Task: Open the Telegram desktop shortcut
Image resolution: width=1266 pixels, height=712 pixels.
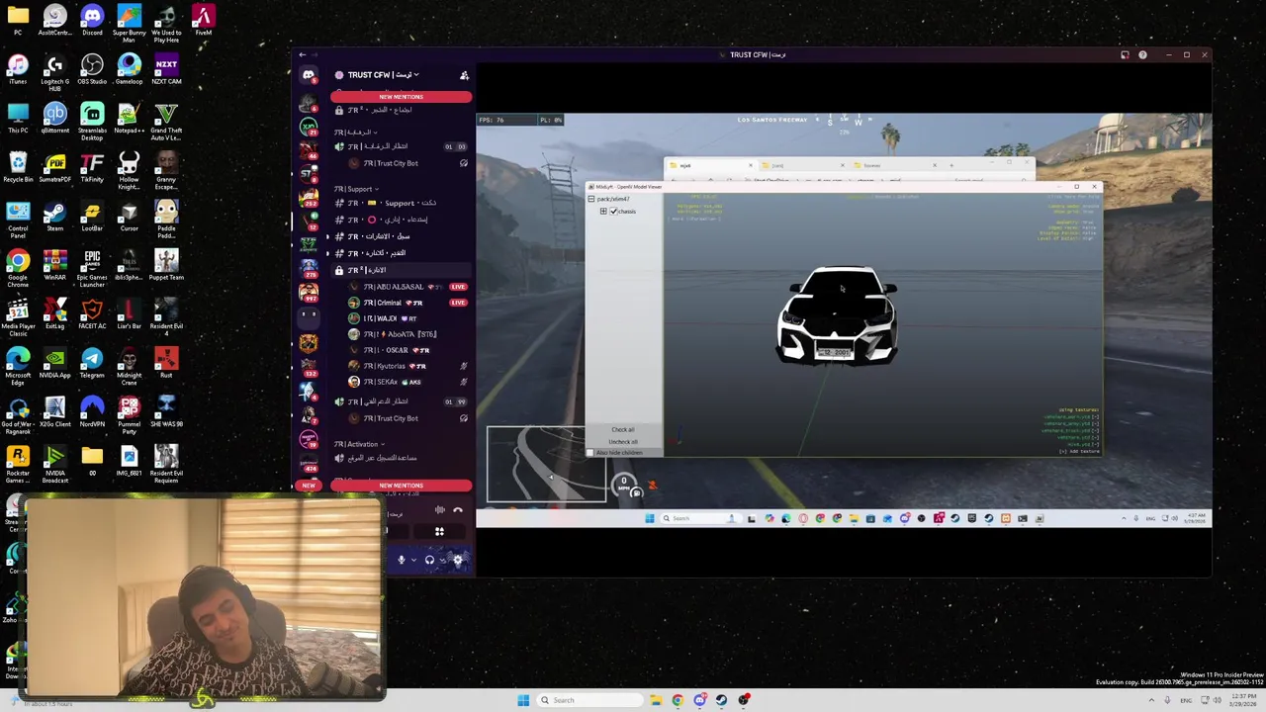Action: (x=92, y=363)
